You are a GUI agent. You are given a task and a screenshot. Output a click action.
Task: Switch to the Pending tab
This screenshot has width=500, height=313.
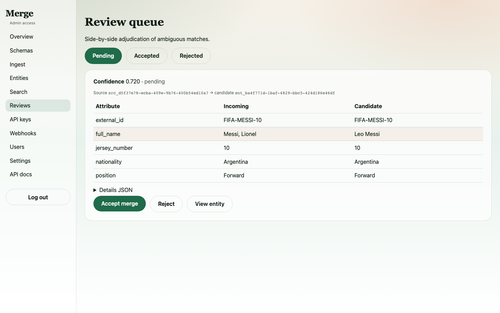click(103, 56)
